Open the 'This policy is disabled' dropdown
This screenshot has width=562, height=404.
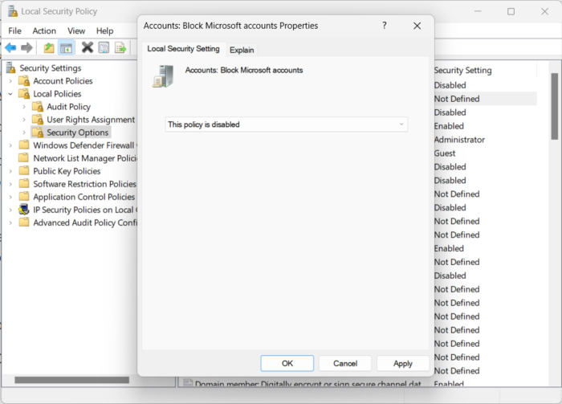pos(286,124)
